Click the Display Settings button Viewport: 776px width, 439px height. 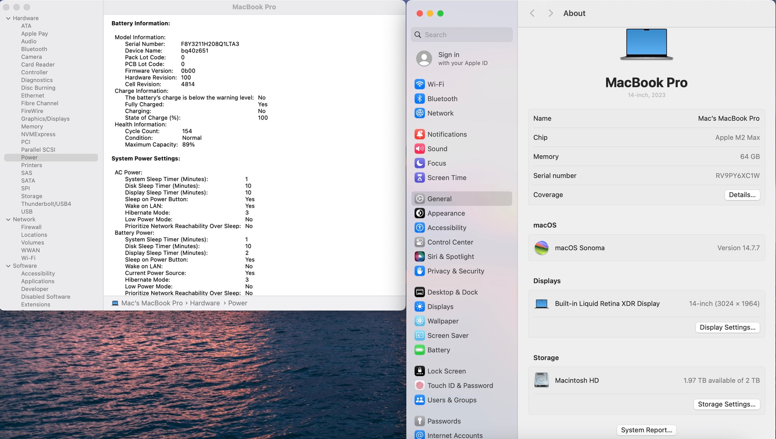(x=727, y=327)
